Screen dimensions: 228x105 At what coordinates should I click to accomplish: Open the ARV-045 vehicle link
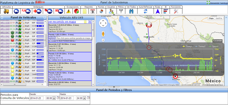(5, 47)
